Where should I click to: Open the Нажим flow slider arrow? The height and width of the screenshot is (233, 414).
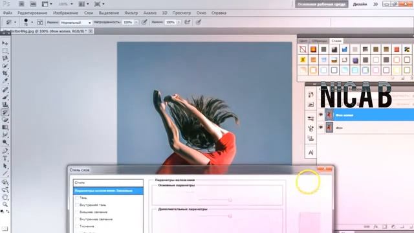pyautogui.click(x=179, y=23)
